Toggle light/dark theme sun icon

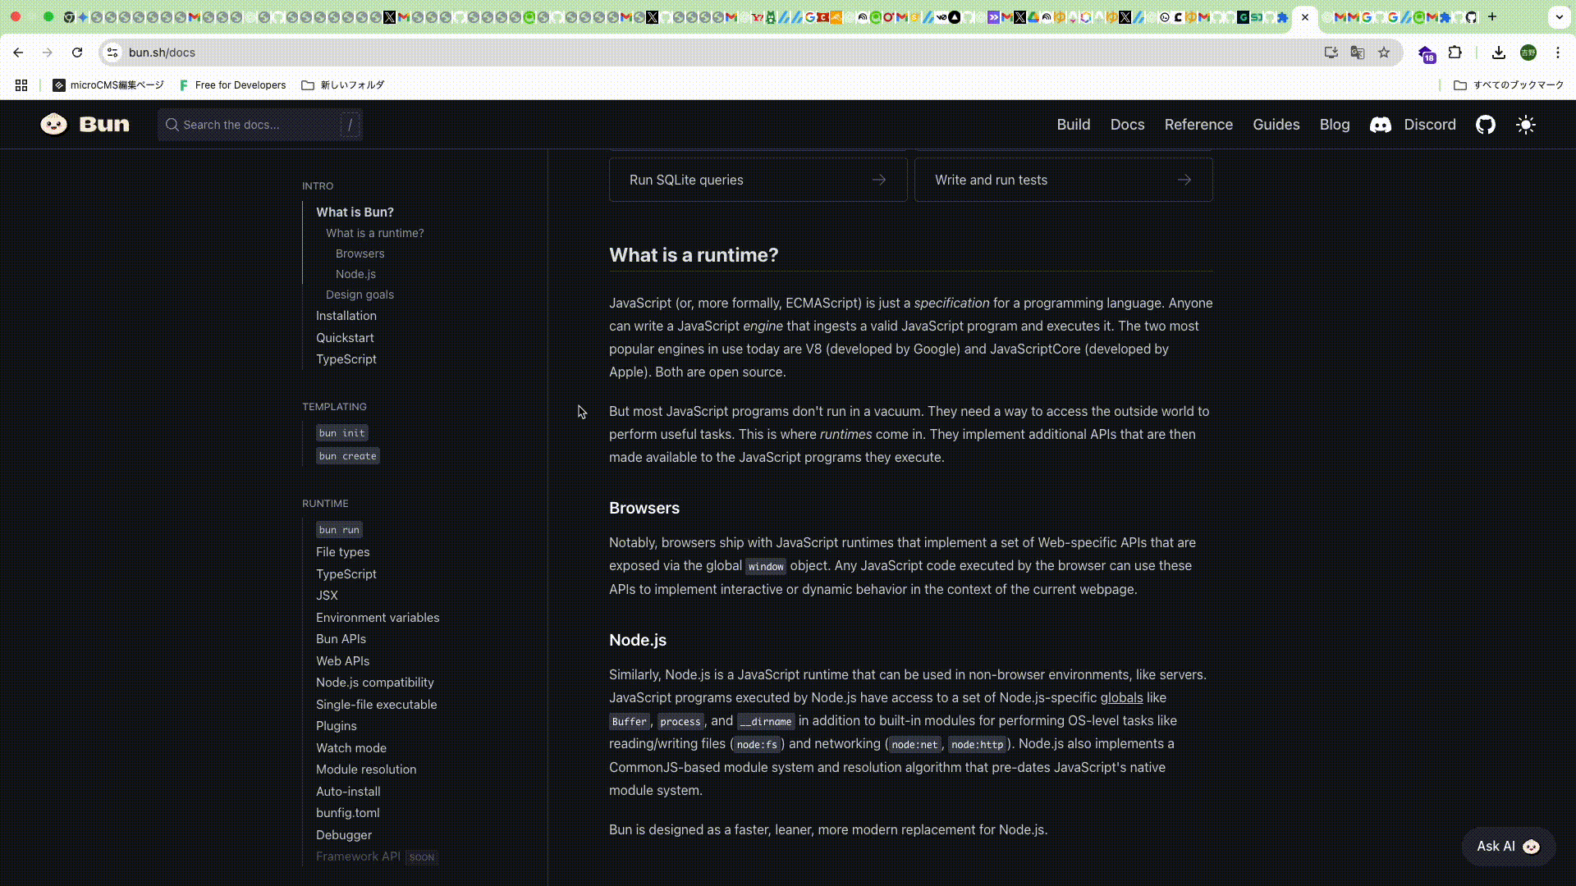pos(1526,125)
